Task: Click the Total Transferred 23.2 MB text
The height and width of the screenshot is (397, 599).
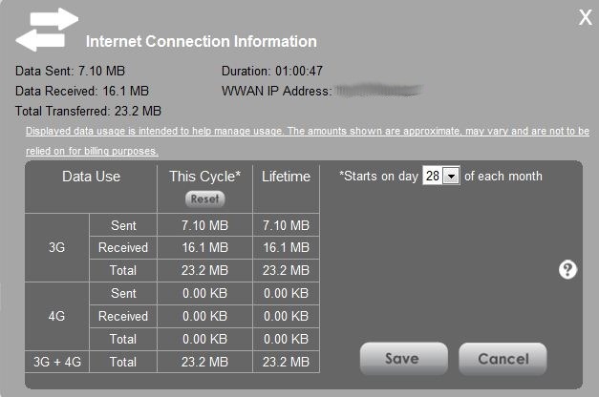Action: click(88, 111)
